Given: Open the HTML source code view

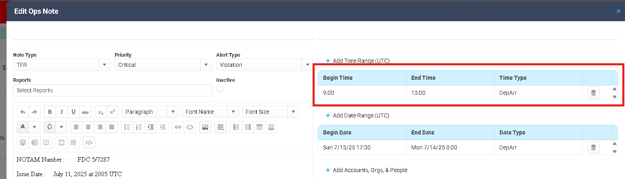Looking at the screenshot, I should point(89,142).
